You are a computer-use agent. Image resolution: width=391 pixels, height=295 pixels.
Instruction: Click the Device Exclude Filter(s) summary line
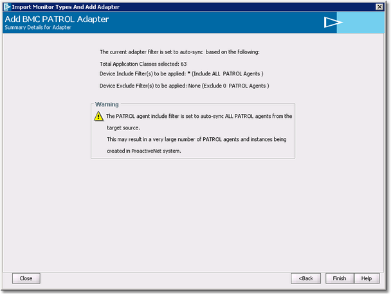[x=184, y=85]
